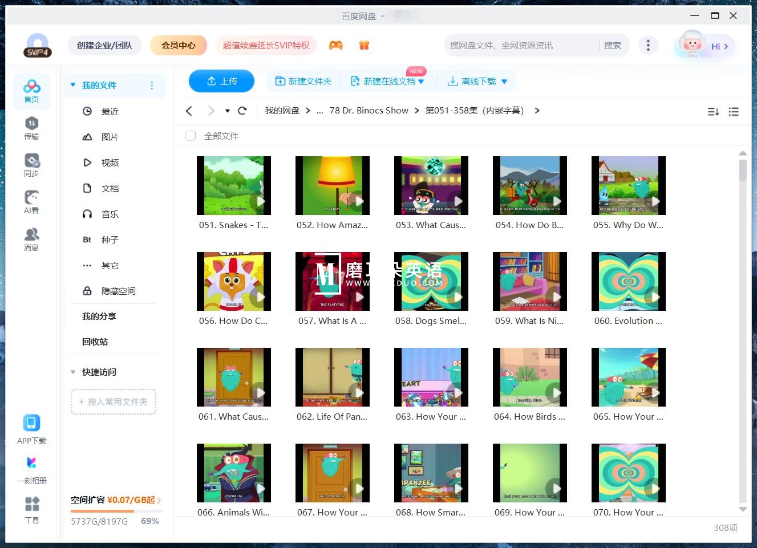Refresh the current folder view
Screen dimensions: 757x548
tap(242, 110)
